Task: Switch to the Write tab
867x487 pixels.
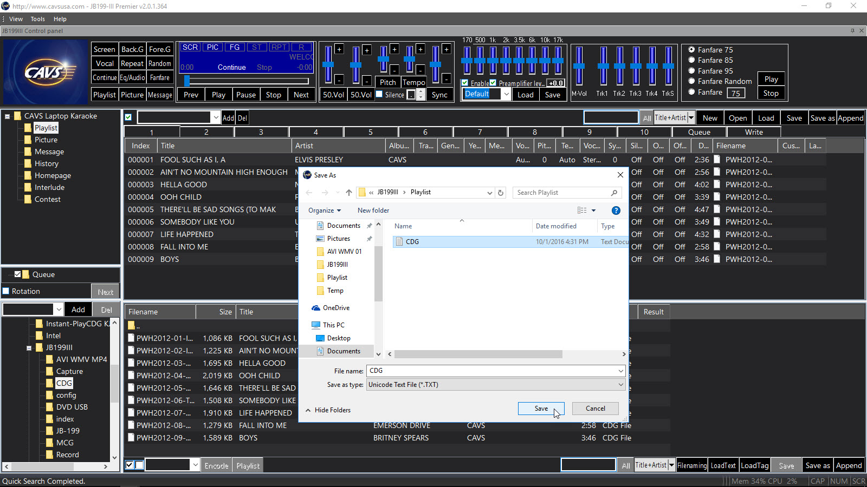Action: [754, 132]
